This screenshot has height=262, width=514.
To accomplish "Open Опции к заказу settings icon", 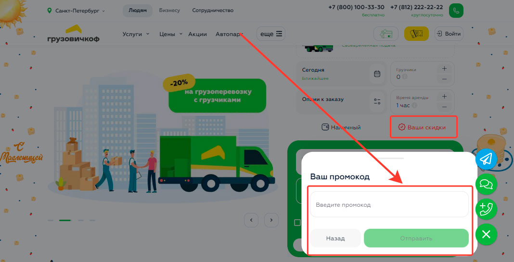I will pyautogui.click(x=377, y=101).
